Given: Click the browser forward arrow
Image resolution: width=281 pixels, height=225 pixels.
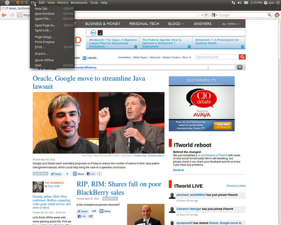Looking at the screenshot, I should [x=12, y=15].
